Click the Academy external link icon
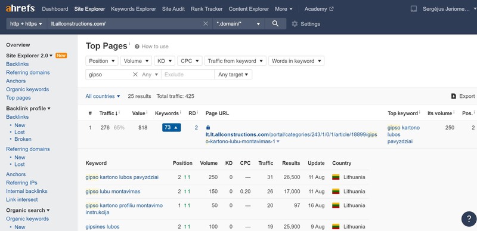 [x=332, y=9]
